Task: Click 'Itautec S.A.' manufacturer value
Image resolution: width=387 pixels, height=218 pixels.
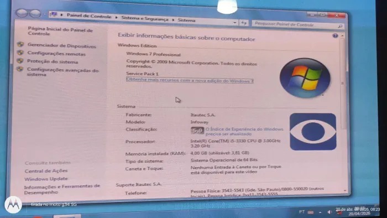Action: [203, 115]
